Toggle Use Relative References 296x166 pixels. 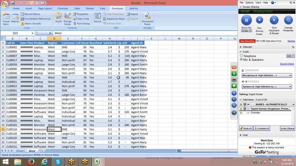[x=36, y=19]
